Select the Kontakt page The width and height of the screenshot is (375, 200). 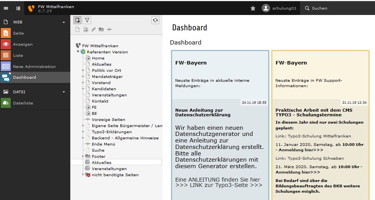(100, 101)
